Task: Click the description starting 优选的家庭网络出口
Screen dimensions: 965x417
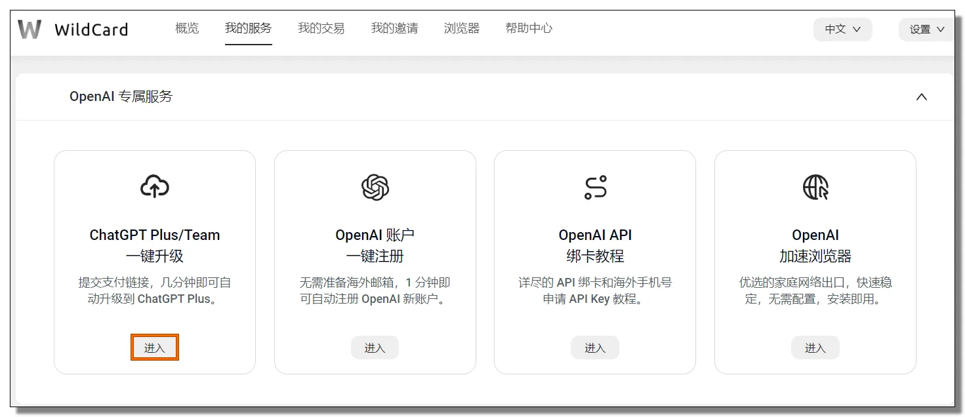Action: tap(815, 290)
